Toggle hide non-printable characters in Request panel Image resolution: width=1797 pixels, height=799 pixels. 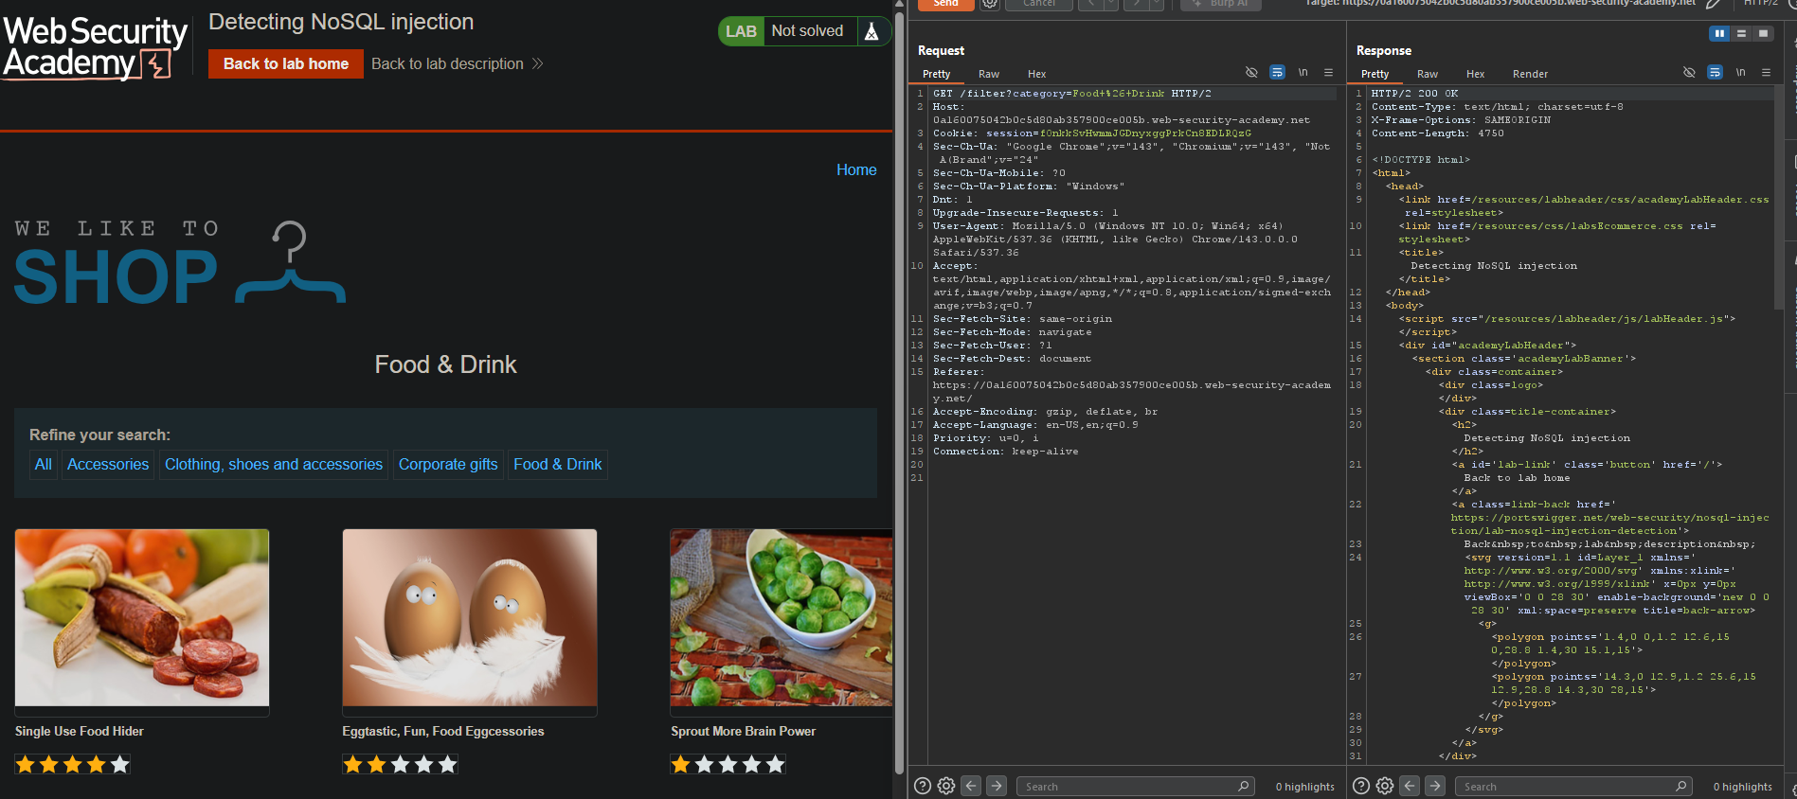(x=1251, y=73)
